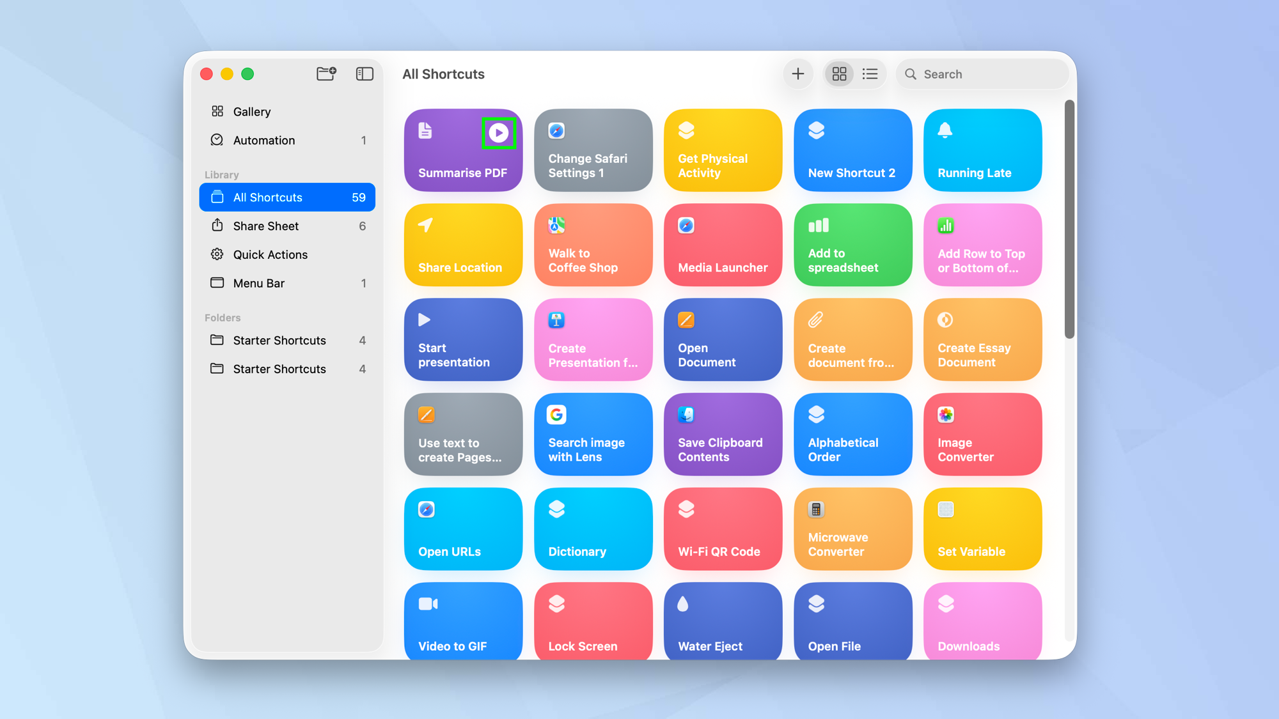Open the new folder creation icon

click(x=326, y=73)
